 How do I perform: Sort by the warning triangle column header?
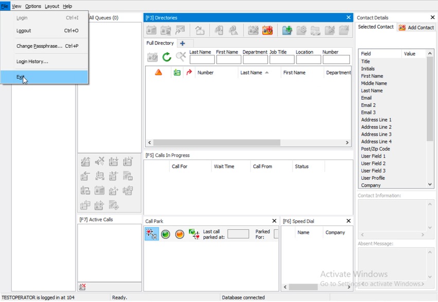158,72
